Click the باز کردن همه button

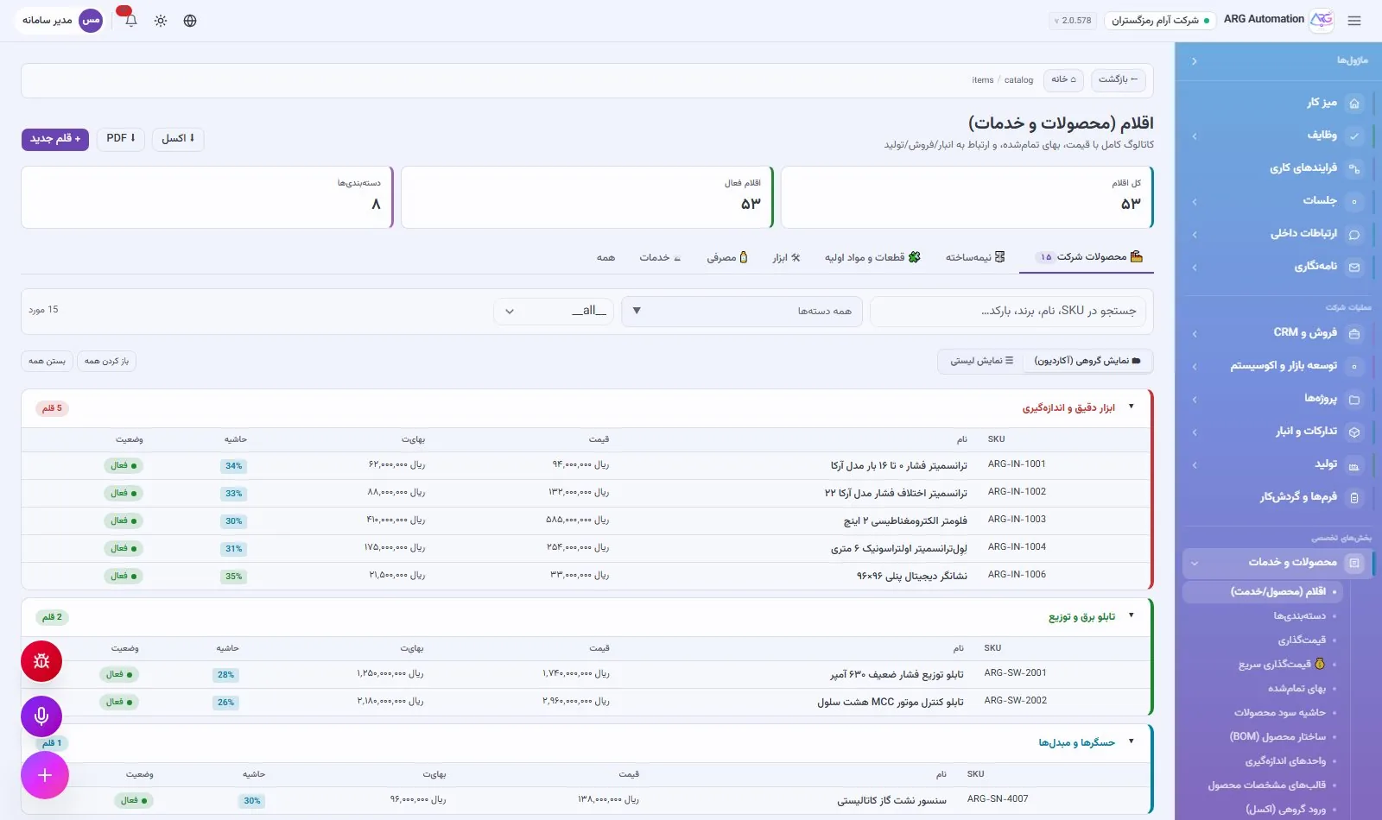pos(106,361)
